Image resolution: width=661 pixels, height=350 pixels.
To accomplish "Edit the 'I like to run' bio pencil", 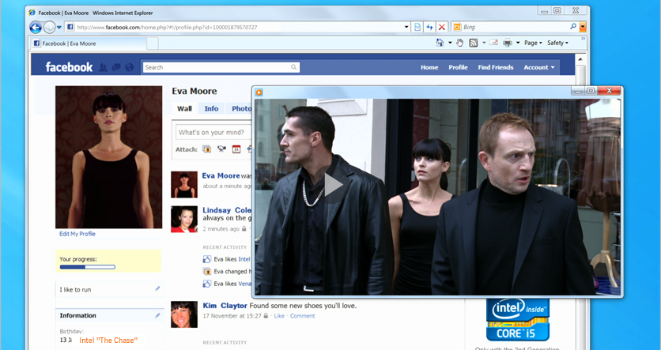I will point(157,289).
